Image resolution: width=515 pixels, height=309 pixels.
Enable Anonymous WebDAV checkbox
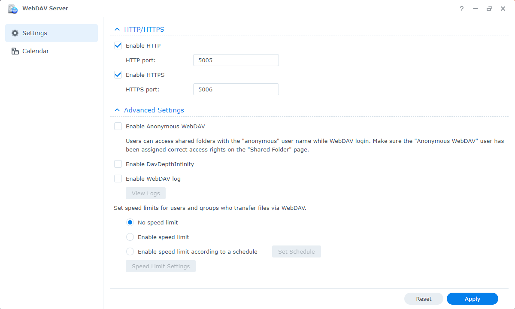point(118,126)
